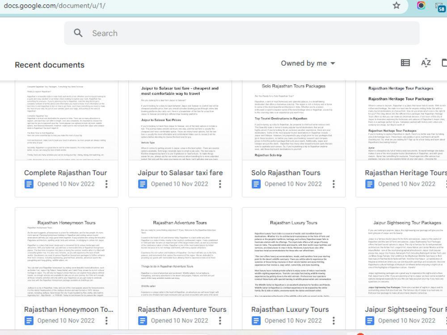
Task: Open the mail extension showing 58
Action: pyautogui.click(x=440, y=7)
